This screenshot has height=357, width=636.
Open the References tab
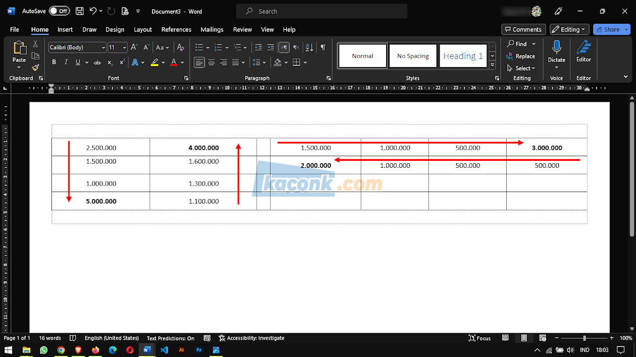(176, 30)
